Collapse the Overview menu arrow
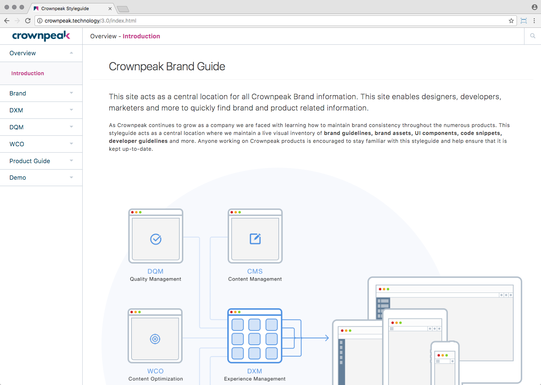Screen dimensions: 541x385 pyautogui.click(x=71, y=53)
